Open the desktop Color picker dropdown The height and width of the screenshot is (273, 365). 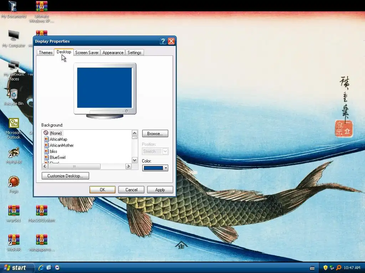pos(155,168)
